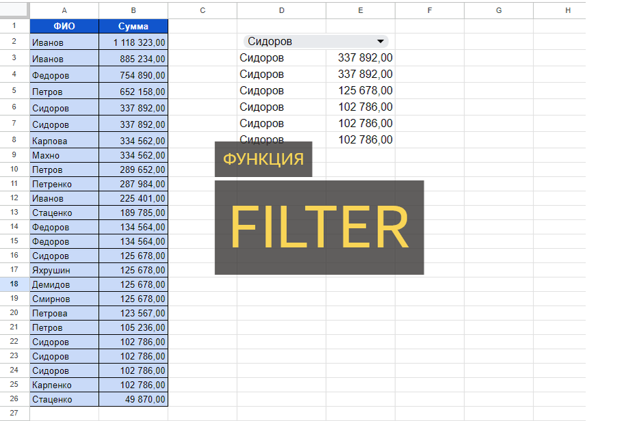Click the Петренко name cell
This screenshot has height=421, width=637.
click(x=64, y=184)
